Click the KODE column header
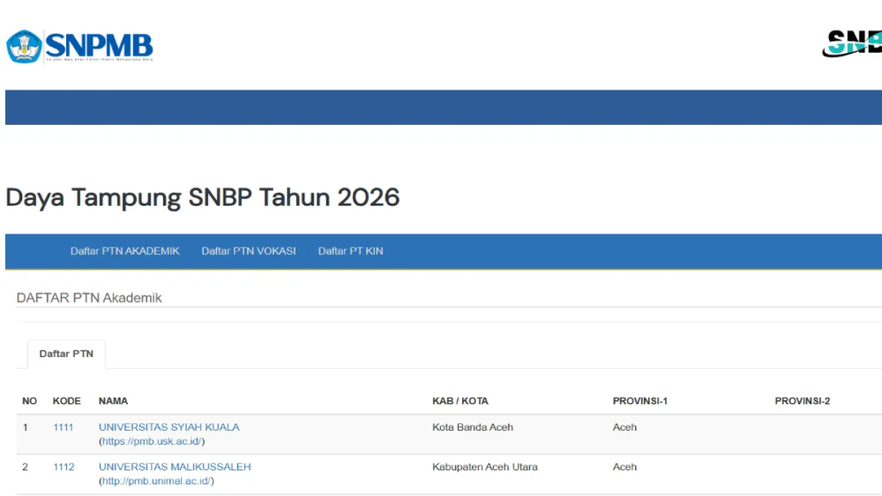882x496 pixels. click(67, 401)
